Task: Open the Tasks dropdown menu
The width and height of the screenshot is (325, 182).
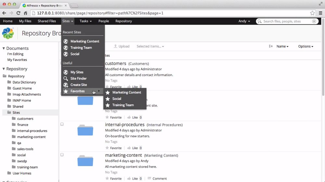Action: pos(85,21)
